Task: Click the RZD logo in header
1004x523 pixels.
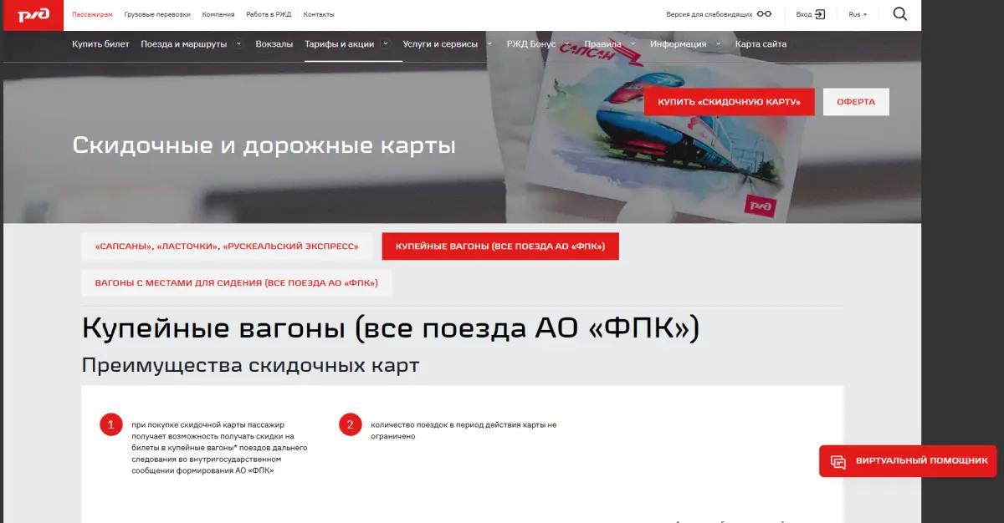Action: [x=32, y=14]
